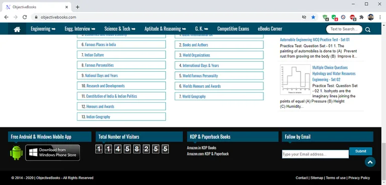View site info padlock icon
Image resolution: width=386 pixels, height=185 pixels.
[x=36, y=17]
